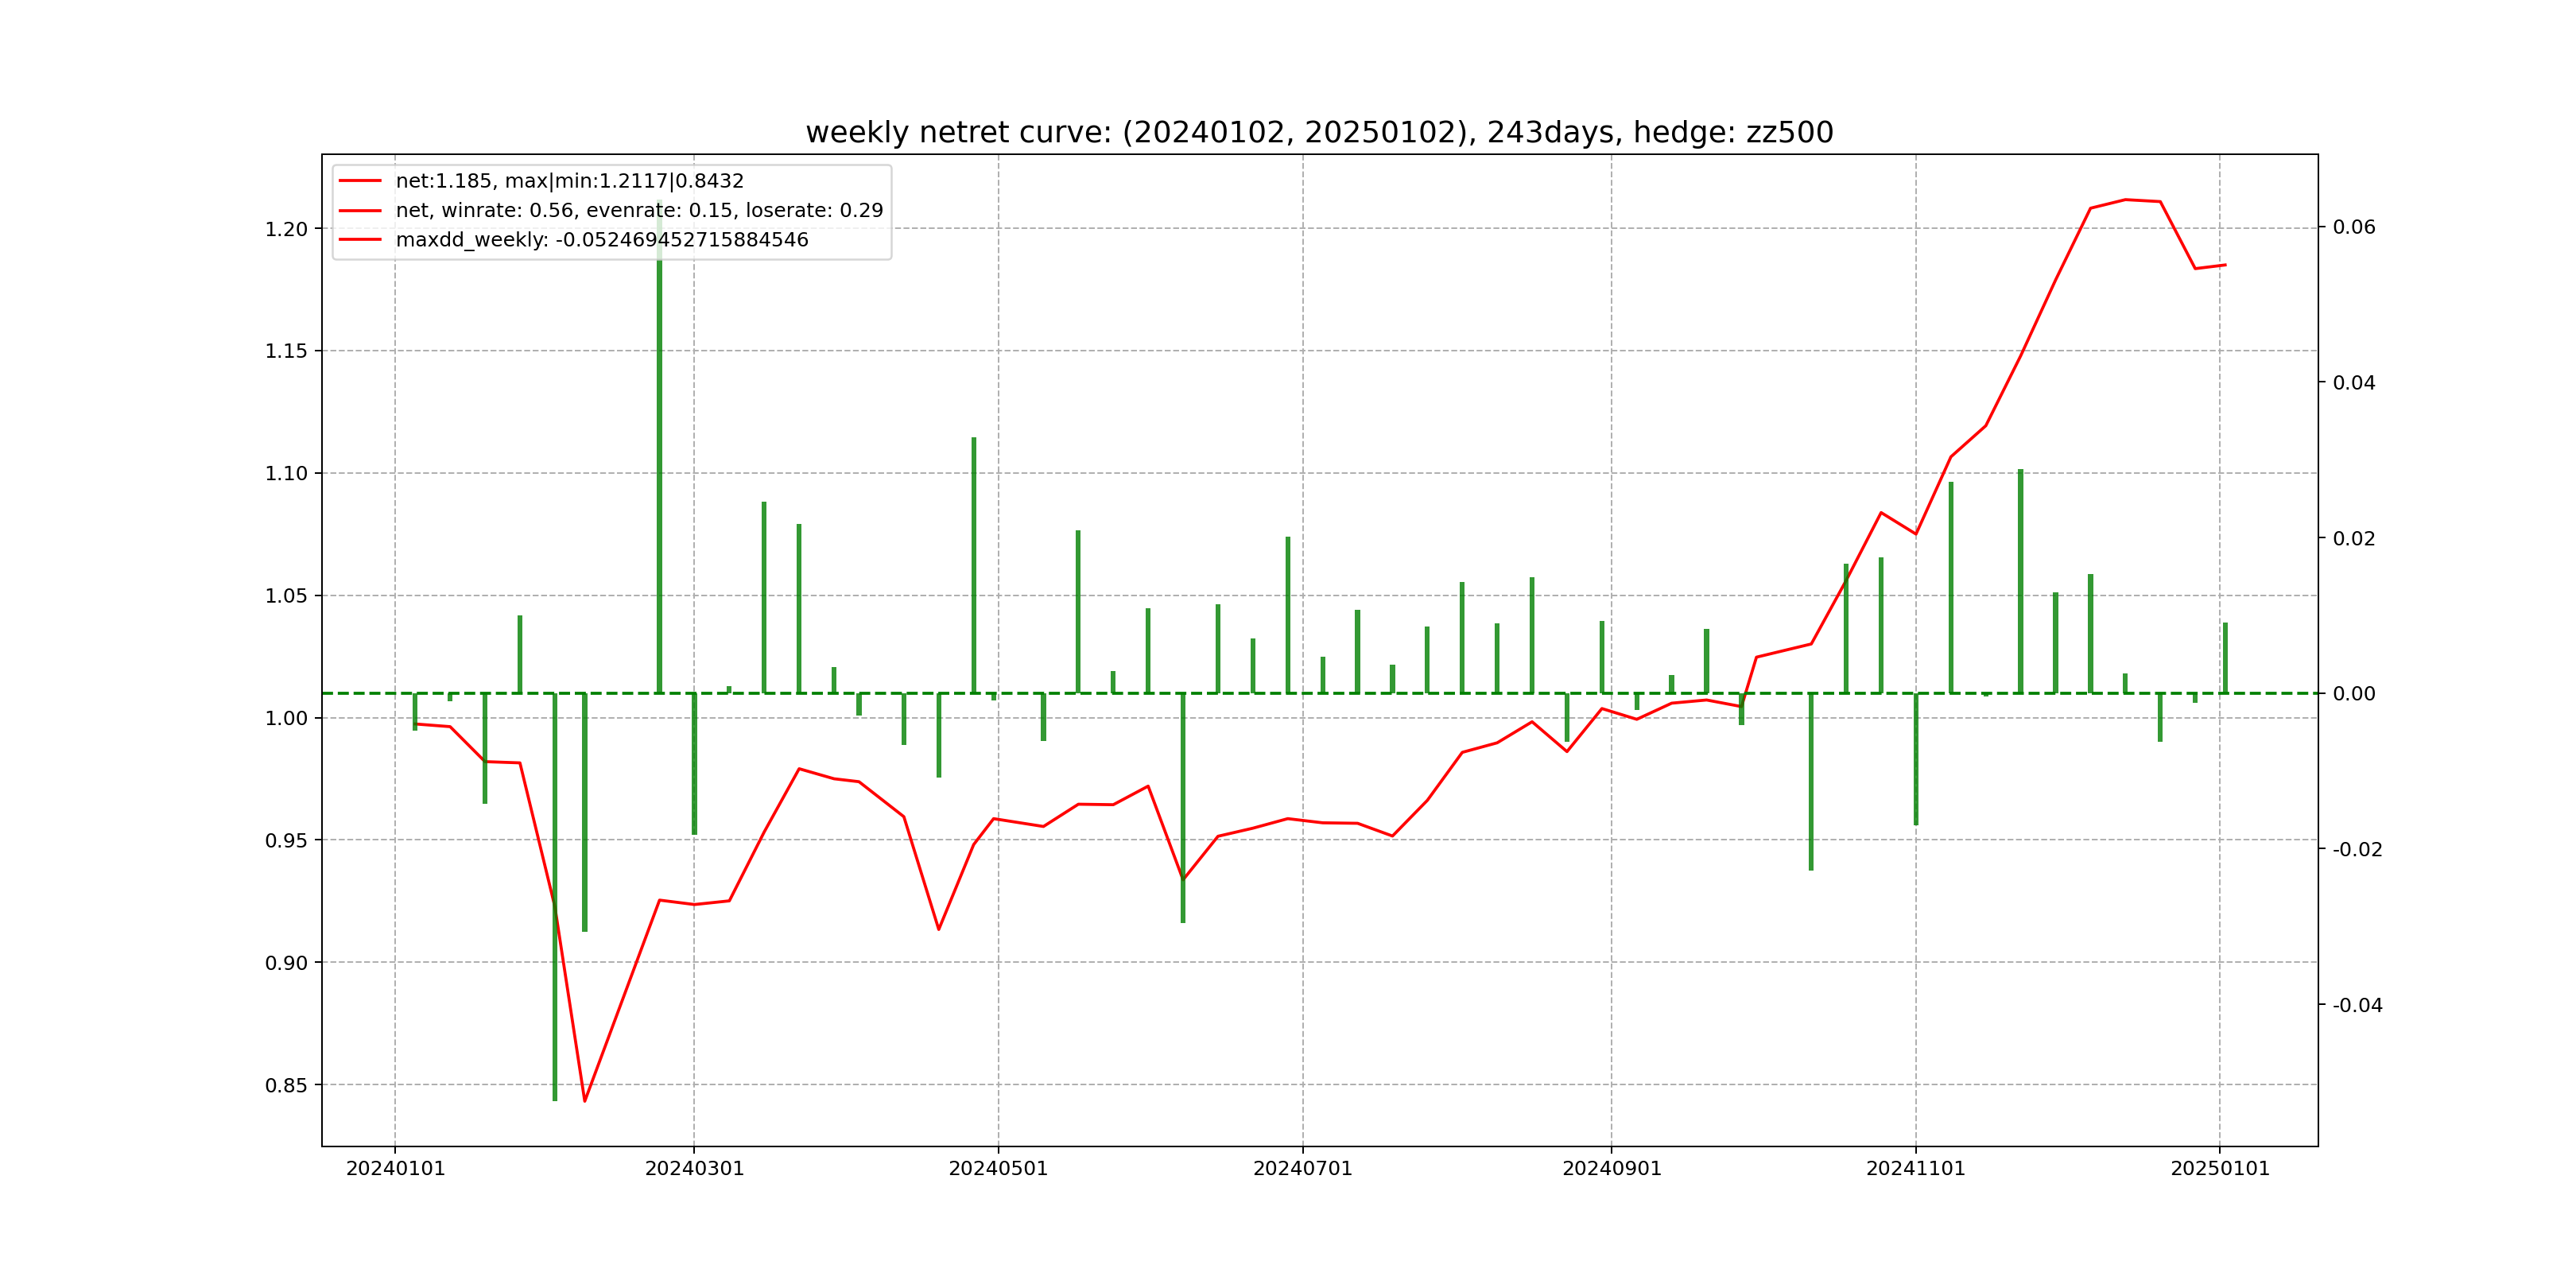Click the lowest point of red curve
Image resolution: width=2576 pixels, height=1288 pixels.
[x=585, y=1101]
